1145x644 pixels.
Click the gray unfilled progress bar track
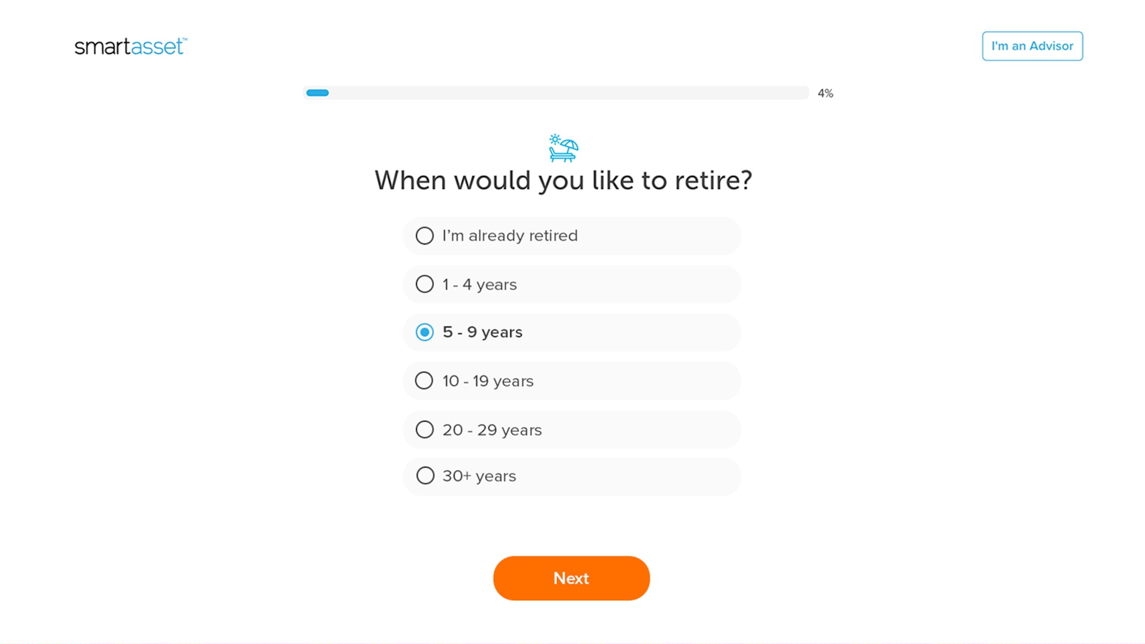567,93
